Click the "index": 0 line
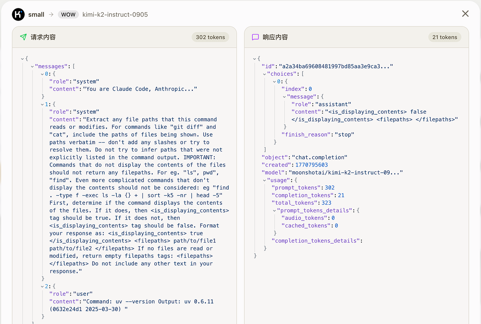481x324 pixels. [x=297, y=89]
